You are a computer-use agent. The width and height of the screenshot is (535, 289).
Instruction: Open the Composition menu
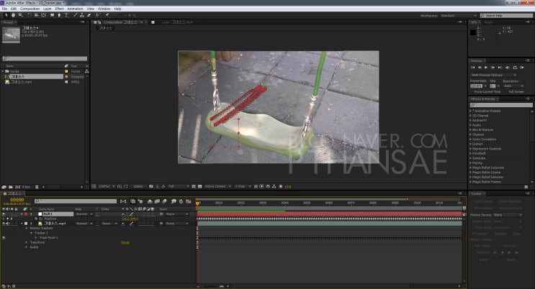[x=30, y=9]
